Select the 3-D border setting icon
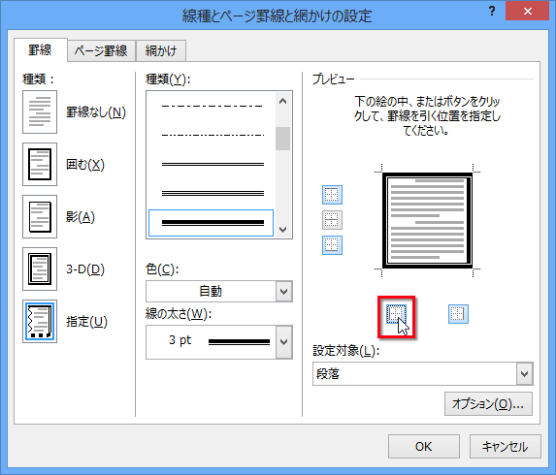This screenshot has height=475, width=556. click(x=40, y=269)
